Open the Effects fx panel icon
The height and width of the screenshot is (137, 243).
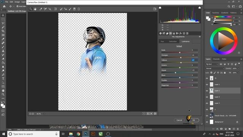181,33
